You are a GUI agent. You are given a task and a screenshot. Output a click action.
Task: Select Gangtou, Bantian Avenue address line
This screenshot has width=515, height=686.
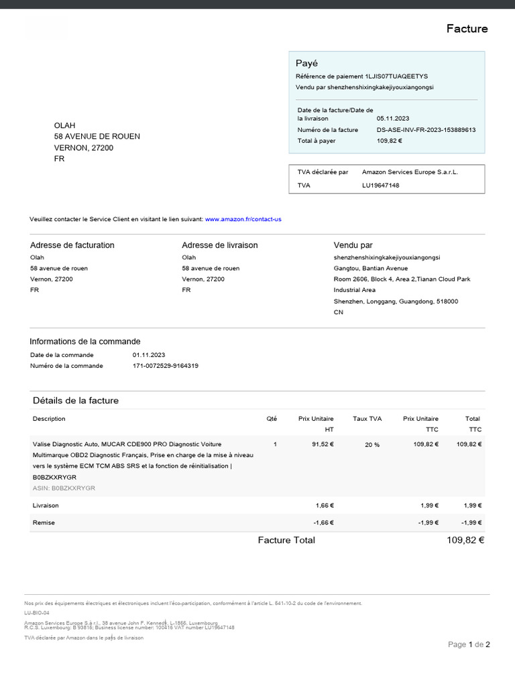[x=370, y=269]
